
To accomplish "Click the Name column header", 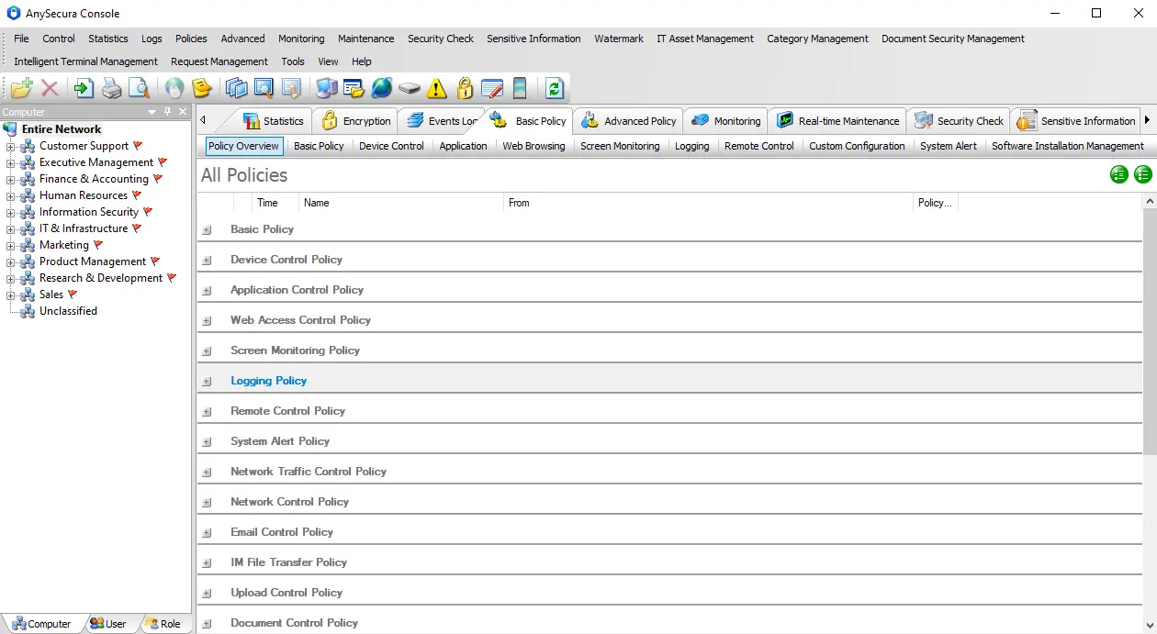I will coord(401,203).
